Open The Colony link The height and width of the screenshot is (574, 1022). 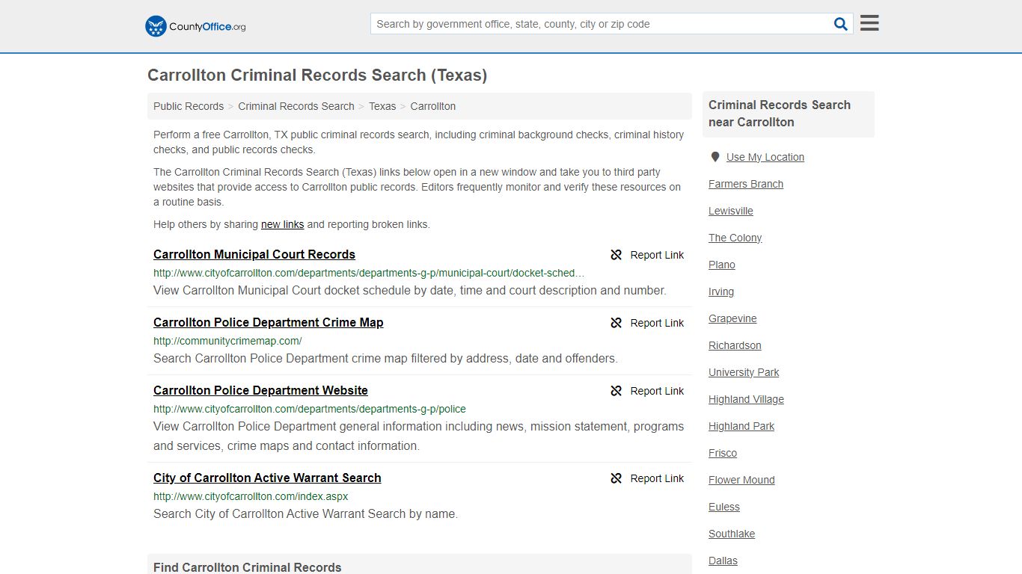(x=735, y=238)
